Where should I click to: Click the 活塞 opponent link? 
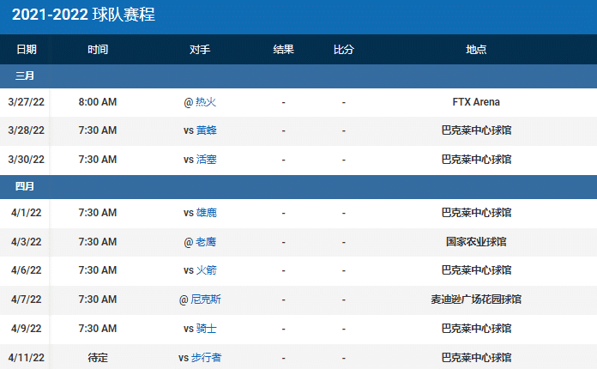(206, 159)
